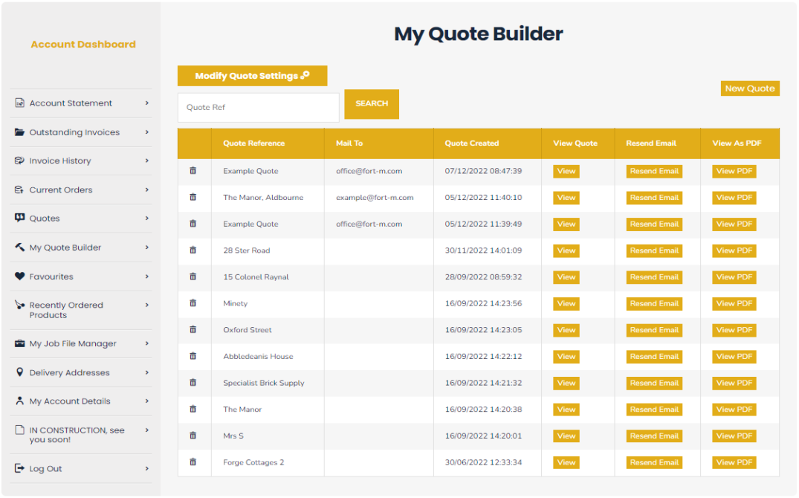Viewport: 799px width, 498px height.
Task: Click the New Quote button
Action: [750, 88]
